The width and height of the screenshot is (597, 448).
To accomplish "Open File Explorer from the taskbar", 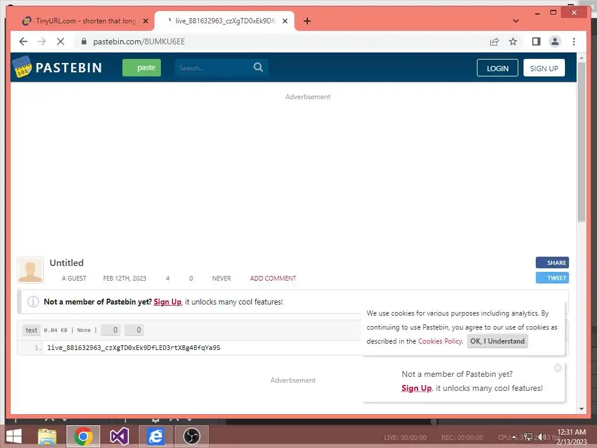I will point(47,436).
